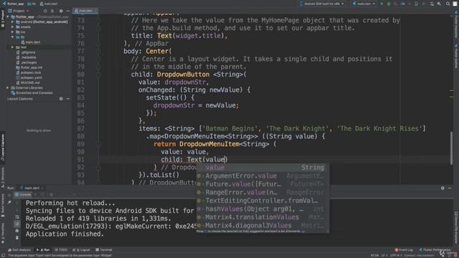Open the Android SDK device selector dropdown
This screenshot has height=258, width=459.
322,4
